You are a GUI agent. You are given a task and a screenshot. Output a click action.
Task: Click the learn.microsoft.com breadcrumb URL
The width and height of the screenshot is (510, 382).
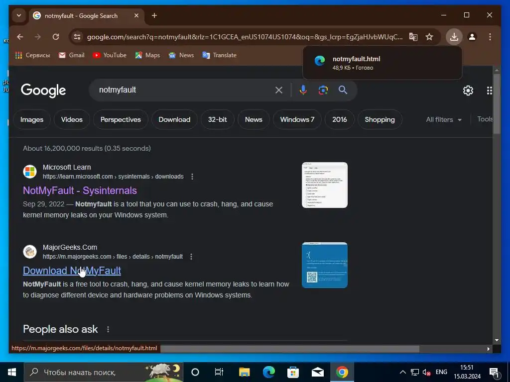click(x=113, y=177)
